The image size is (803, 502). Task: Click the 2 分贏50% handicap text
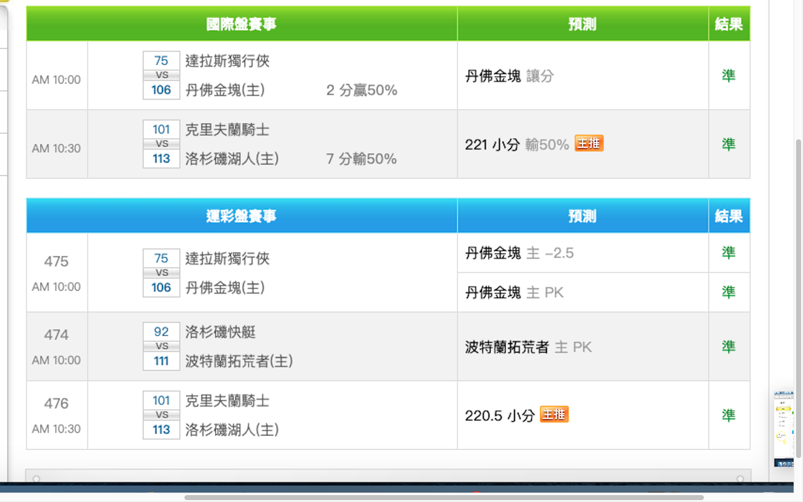362,90
